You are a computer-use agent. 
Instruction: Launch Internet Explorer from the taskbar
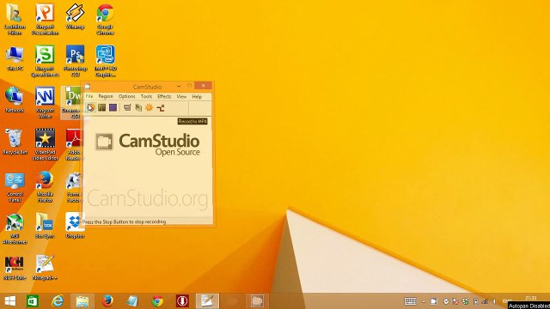click(x=58, y=301)
